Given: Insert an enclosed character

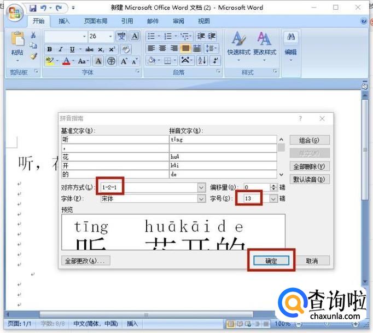Looking at the screenshot, I should [x=111, y=61].
